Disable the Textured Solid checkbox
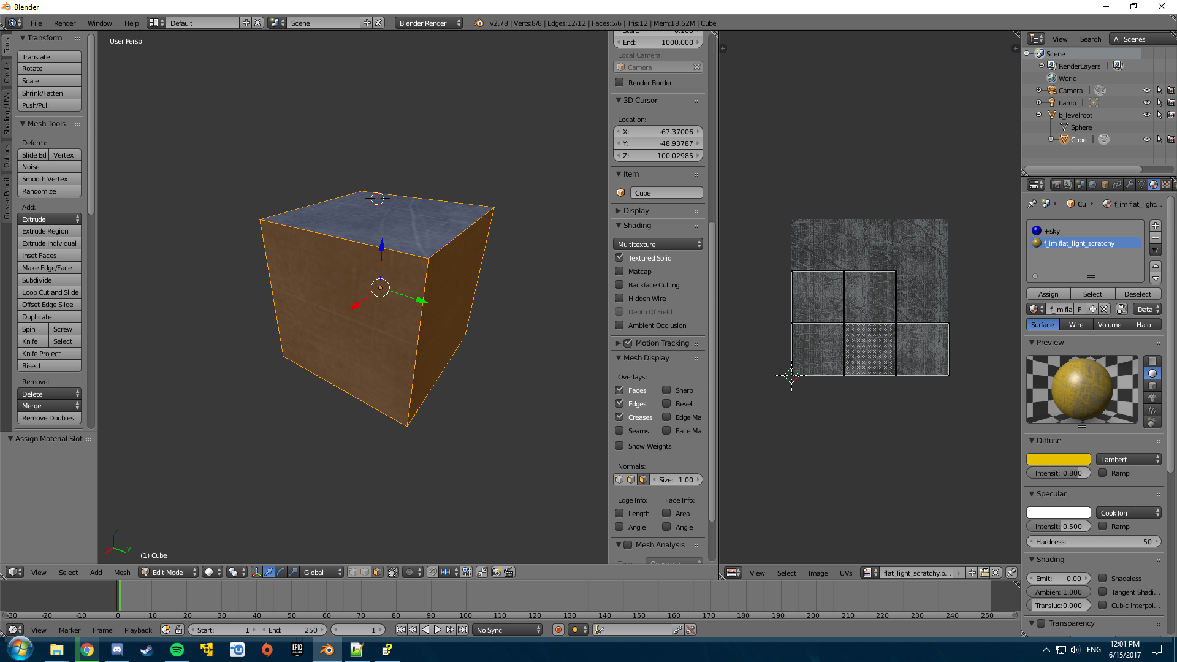The height and width of the screenshot is (662, 1177). pos(620,258)
